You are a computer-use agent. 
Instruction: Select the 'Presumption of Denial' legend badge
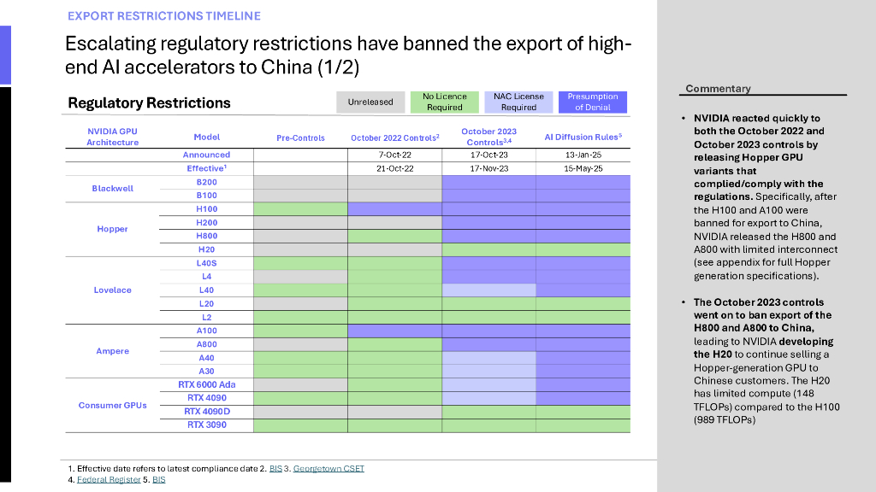point(592,102)
